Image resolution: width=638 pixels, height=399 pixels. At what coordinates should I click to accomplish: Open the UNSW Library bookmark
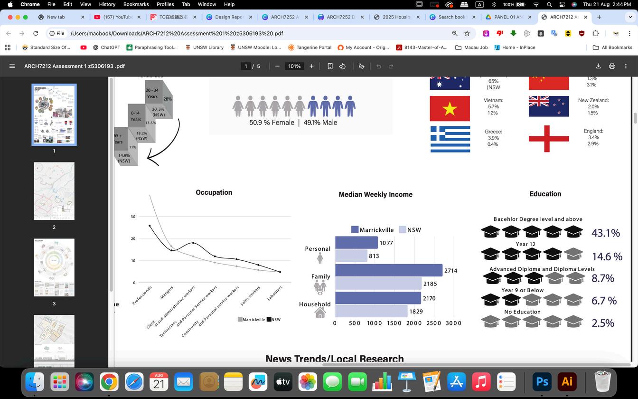coord(205,47)
